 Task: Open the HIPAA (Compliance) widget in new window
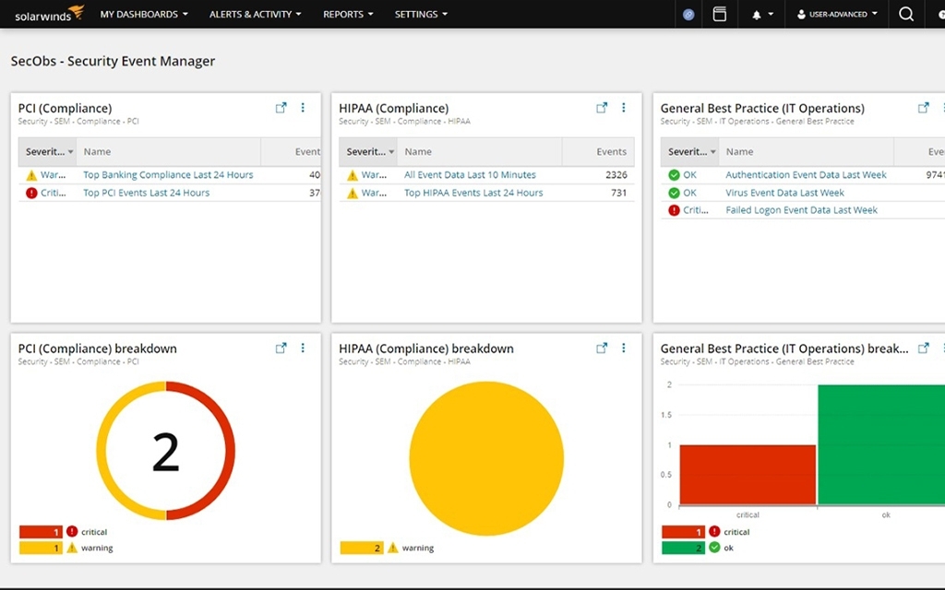602,107
